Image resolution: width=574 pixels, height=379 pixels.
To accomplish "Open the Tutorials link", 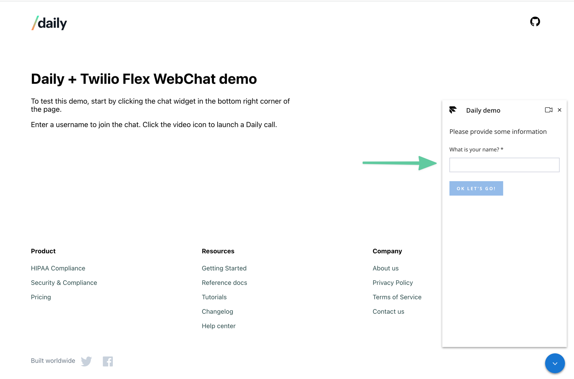I will click(214, 297).
